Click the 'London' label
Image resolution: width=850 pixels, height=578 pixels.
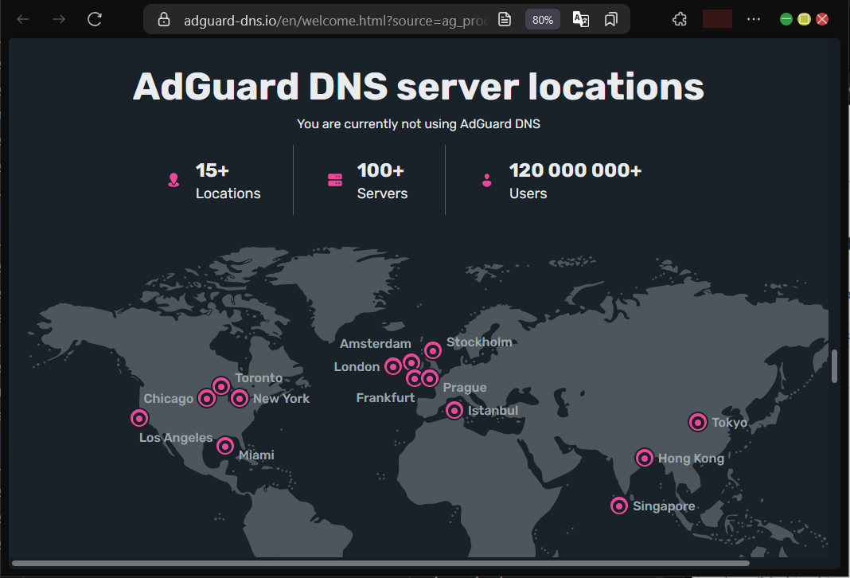(x=357, y=367)
